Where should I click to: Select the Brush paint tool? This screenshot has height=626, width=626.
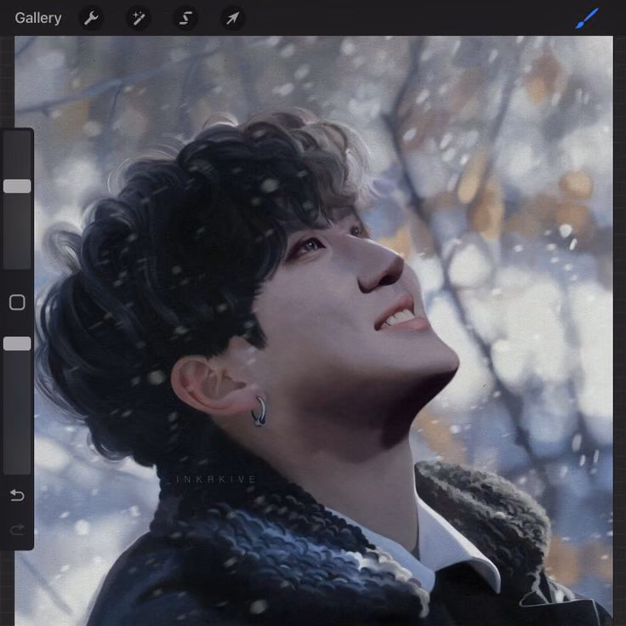pos(587,18)
